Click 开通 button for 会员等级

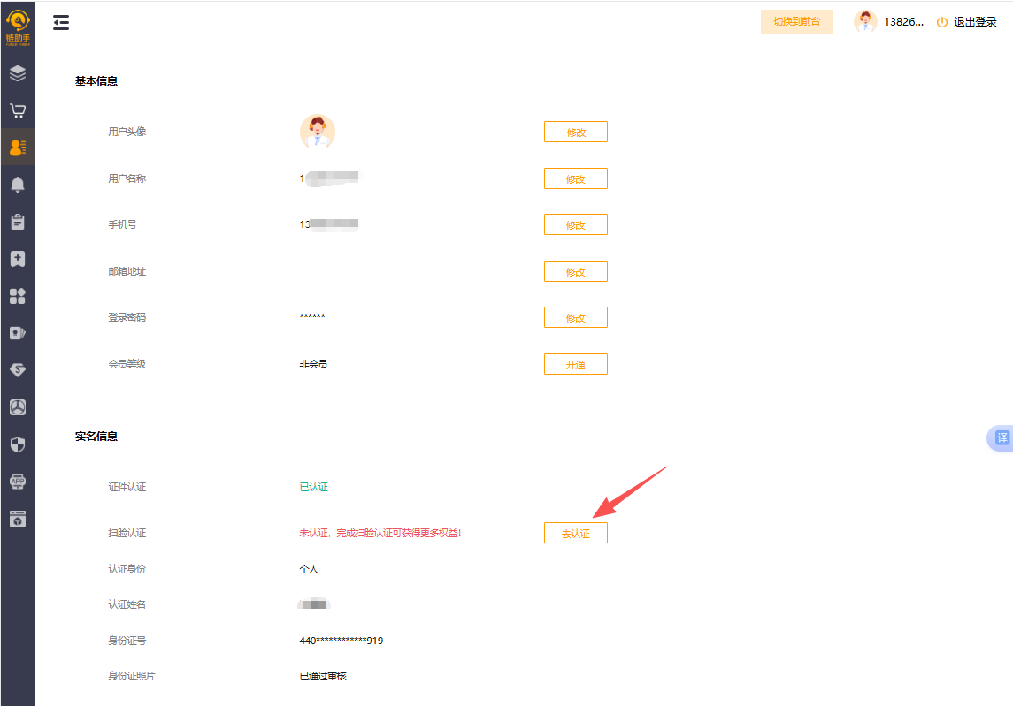575,364
